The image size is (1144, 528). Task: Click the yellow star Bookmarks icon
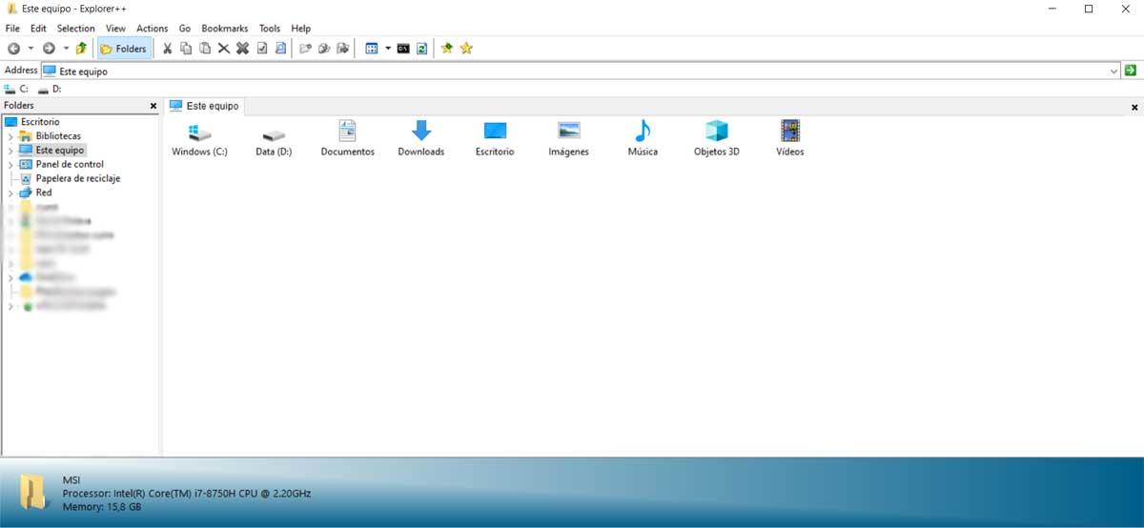[466, 48]
